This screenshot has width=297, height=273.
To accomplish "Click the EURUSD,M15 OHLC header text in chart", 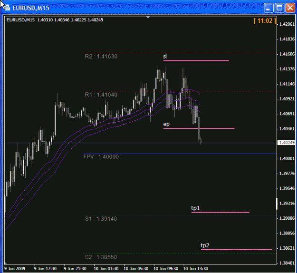I will (55, 20).
